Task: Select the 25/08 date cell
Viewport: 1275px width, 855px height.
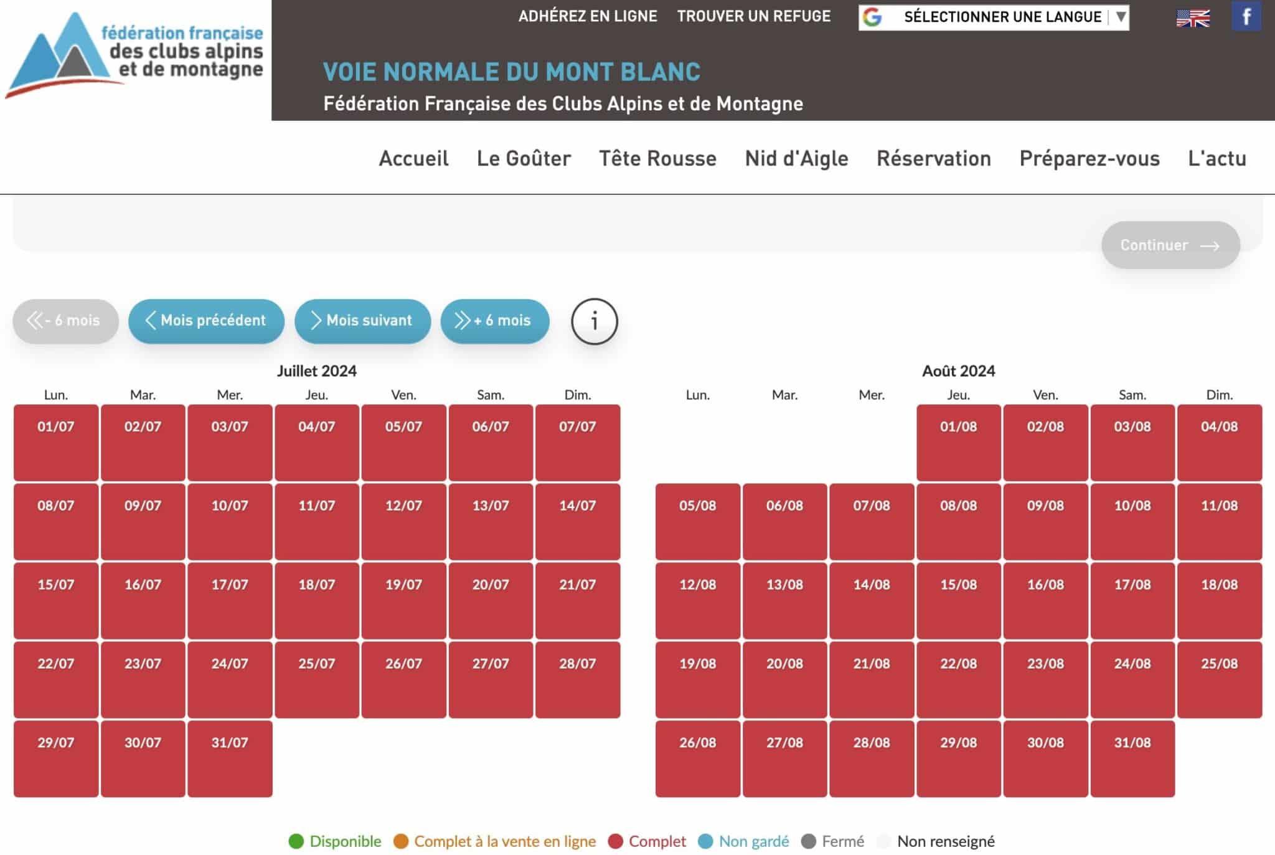Action: point(1220,679)
